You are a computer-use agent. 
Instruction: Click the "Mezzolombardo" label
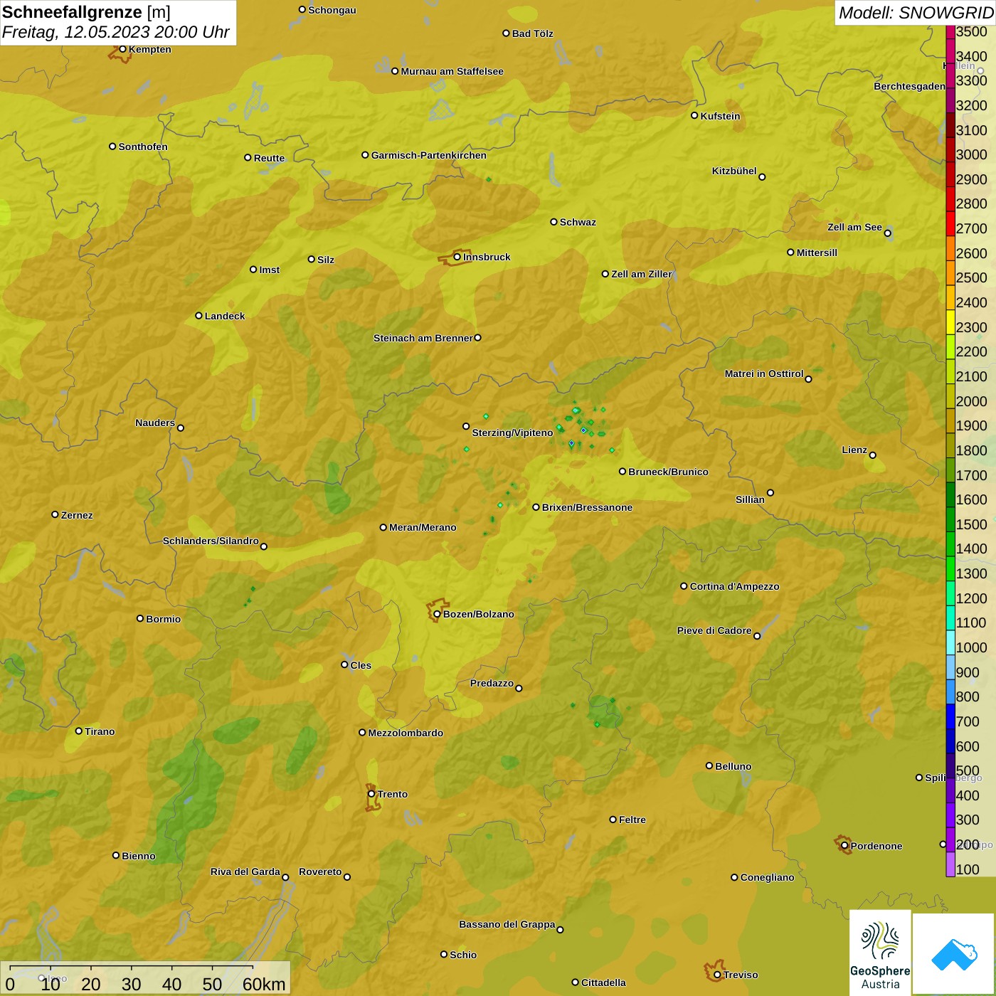406,733
